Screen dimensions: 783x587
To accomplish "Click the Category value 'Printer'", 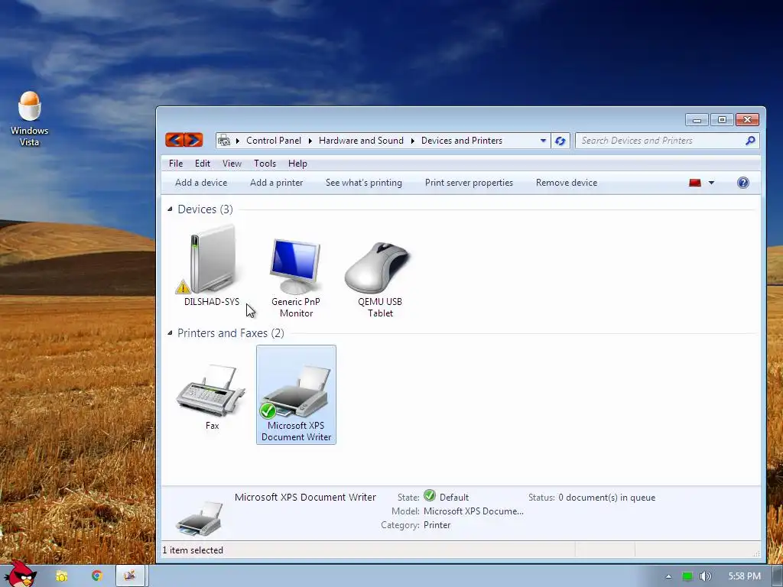I will [x=437, y=525].
